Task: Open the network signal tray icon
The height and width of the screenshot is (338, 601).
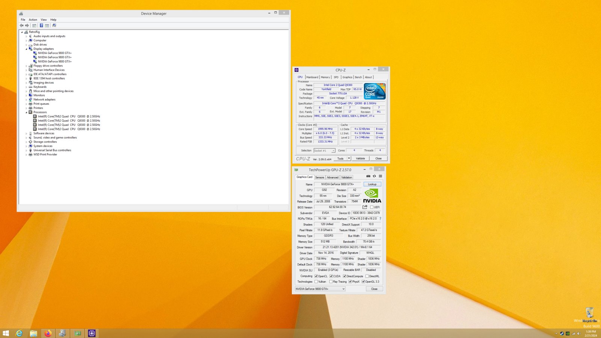Action: click(573, 333)
